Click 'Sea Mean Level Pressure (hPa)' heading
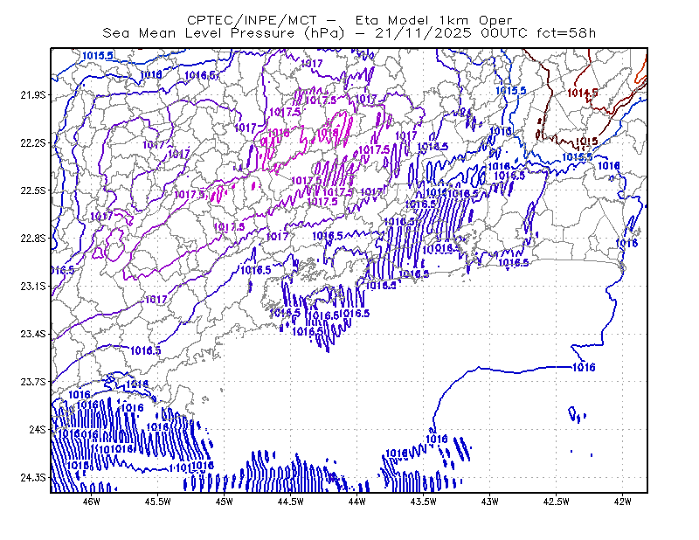 pyautogui.click(x=224, y=33)
